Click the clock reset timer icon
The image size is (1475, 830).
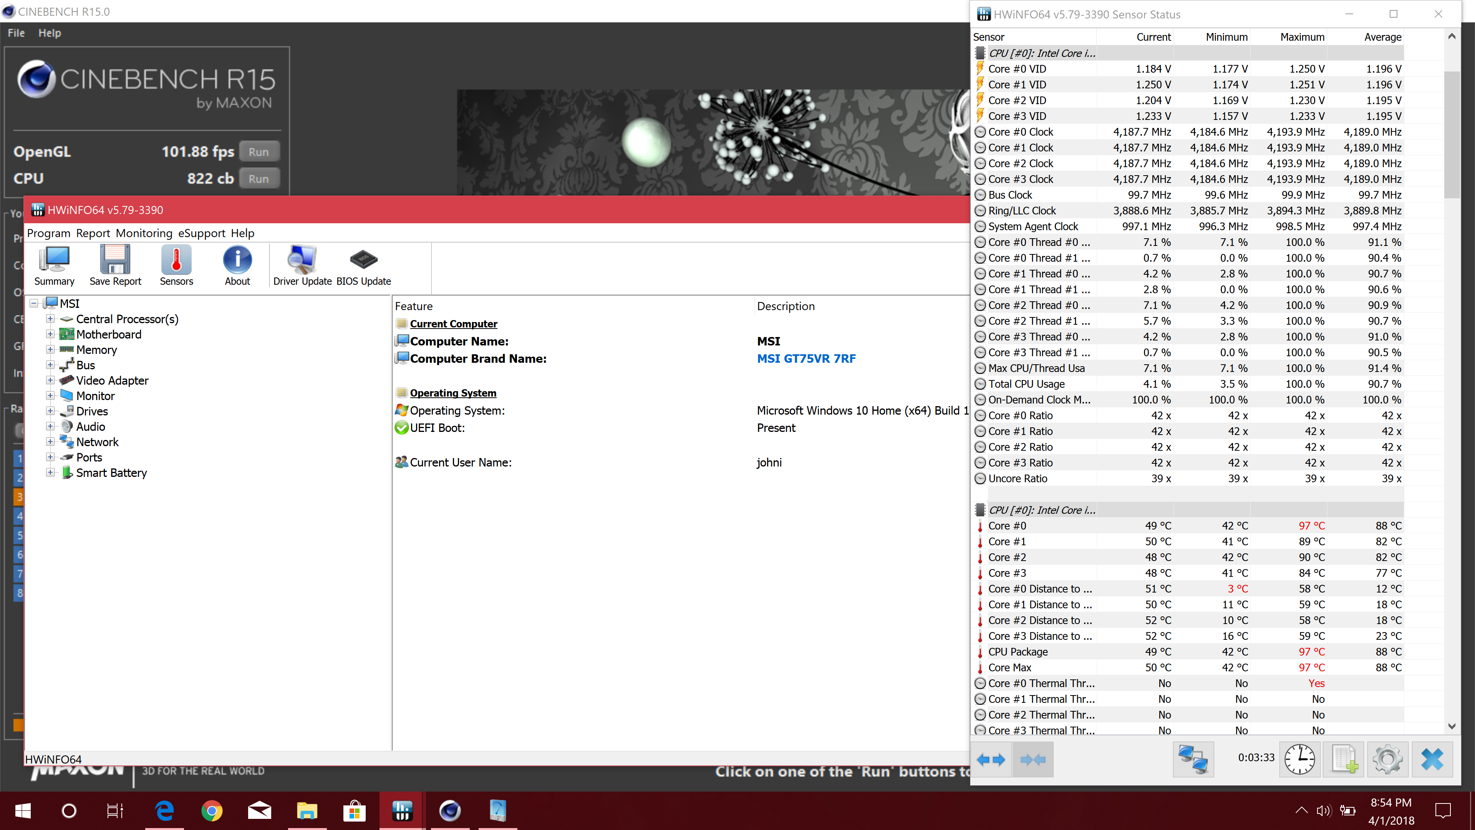[1299, 760]
